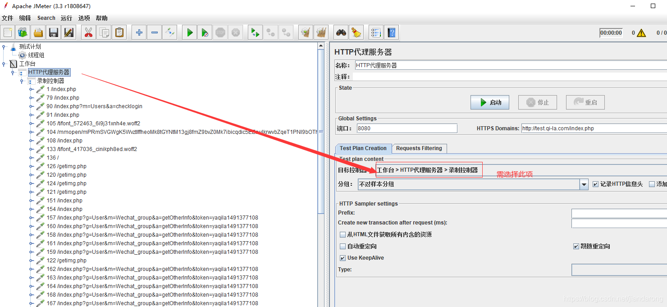Collapse the 工作台 tree node
Image resolution: width=667 pixels, height=307 pixels.
[x=4, y=64]
